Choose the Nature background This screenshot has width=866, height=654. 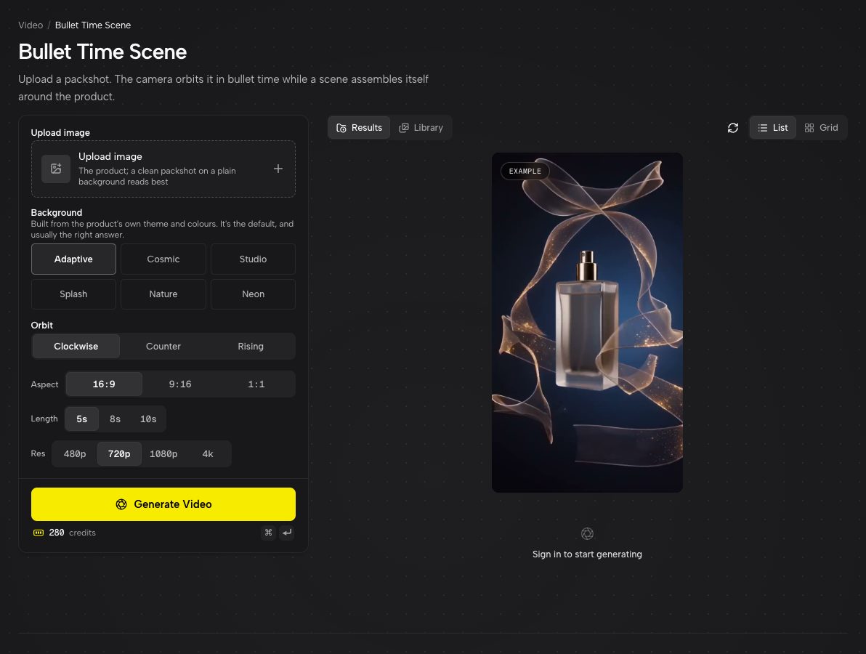163,294
